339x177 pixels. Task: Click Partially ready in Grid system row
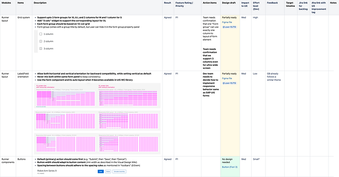[229, 18]
